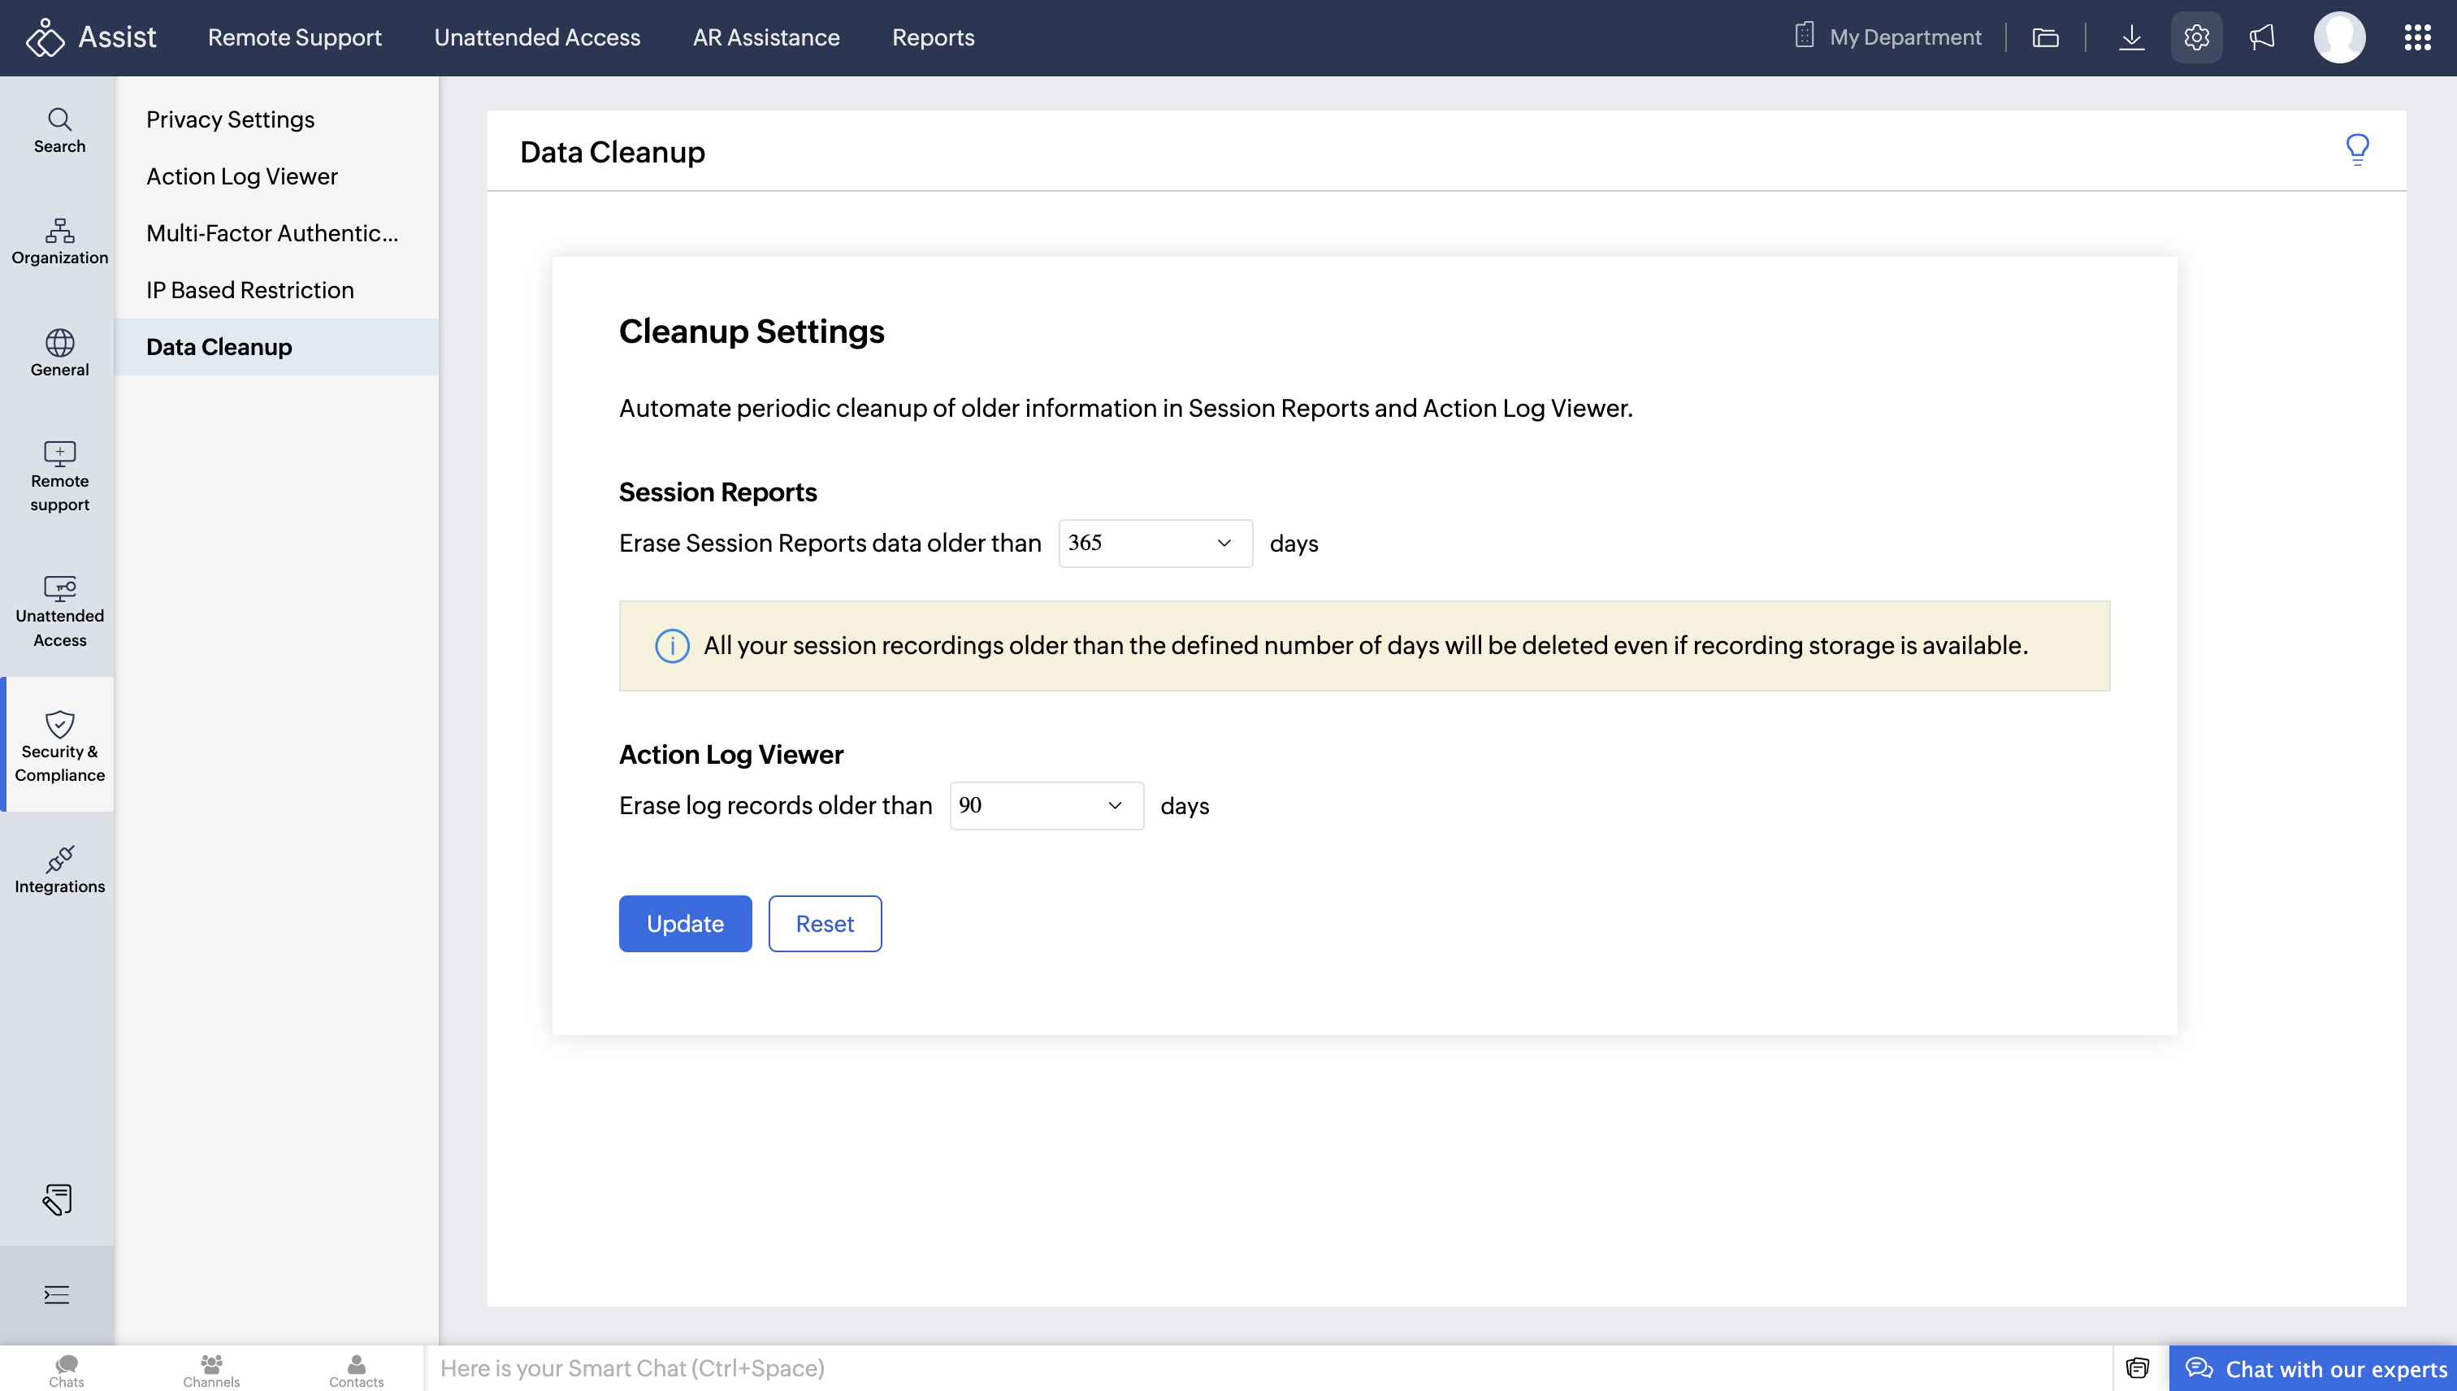Select IP Based Restriction menu item
Image resolution: width=2457 pixels, height=1391 pixels.
point(249,289)
